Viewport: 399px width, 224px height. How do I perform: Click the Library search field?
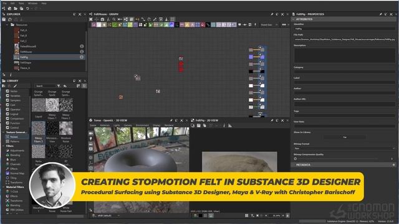[x=46, y=86]
